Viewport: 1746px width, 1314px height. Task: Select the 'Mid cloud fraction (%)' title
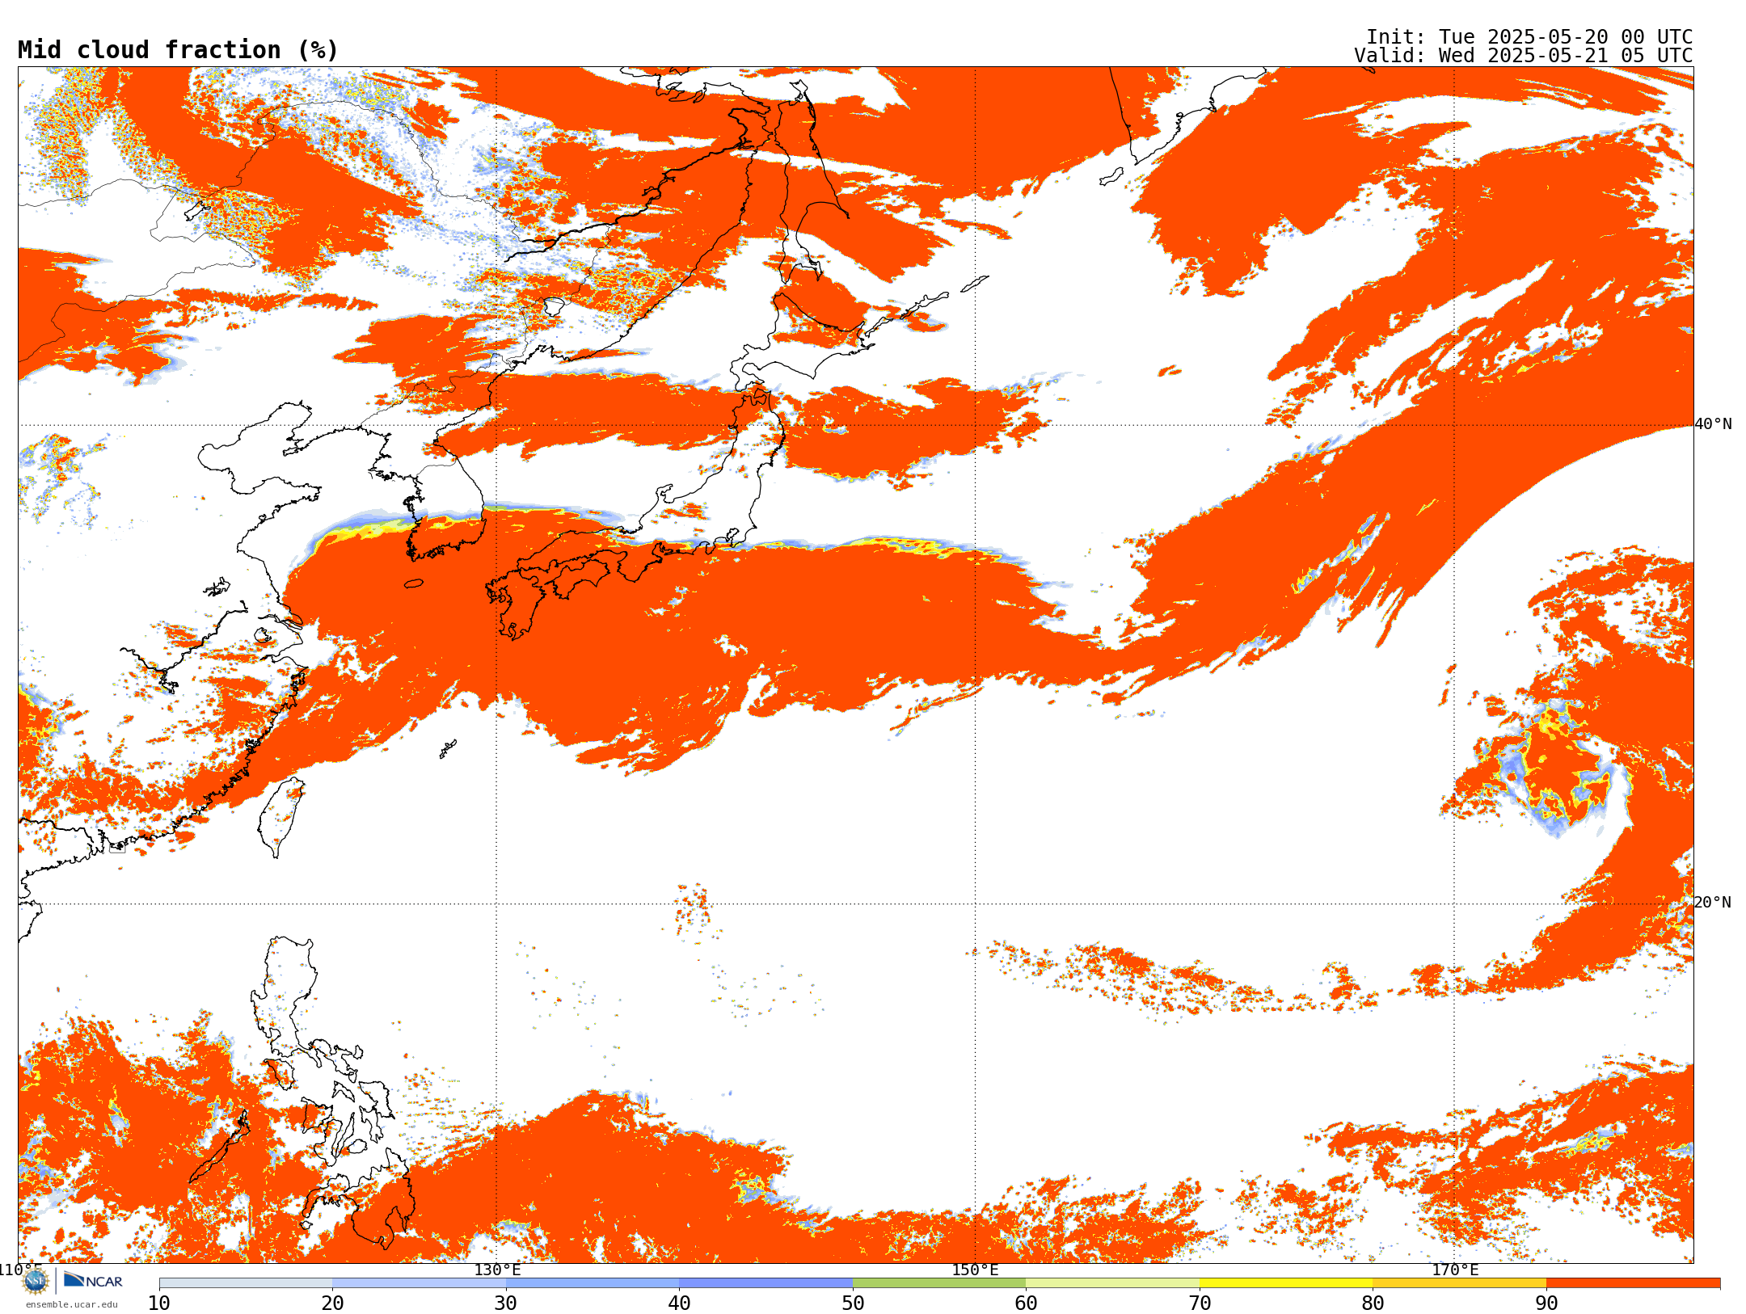point(178,50)
